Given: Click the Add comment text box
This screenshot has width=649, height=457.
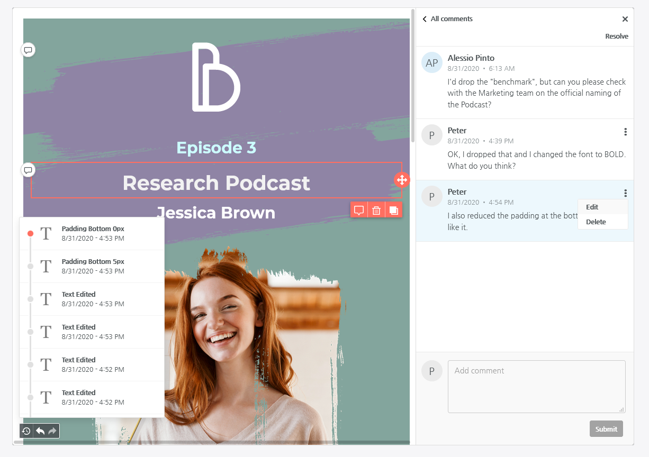Looking at the screenshot, I should [536, 386].
